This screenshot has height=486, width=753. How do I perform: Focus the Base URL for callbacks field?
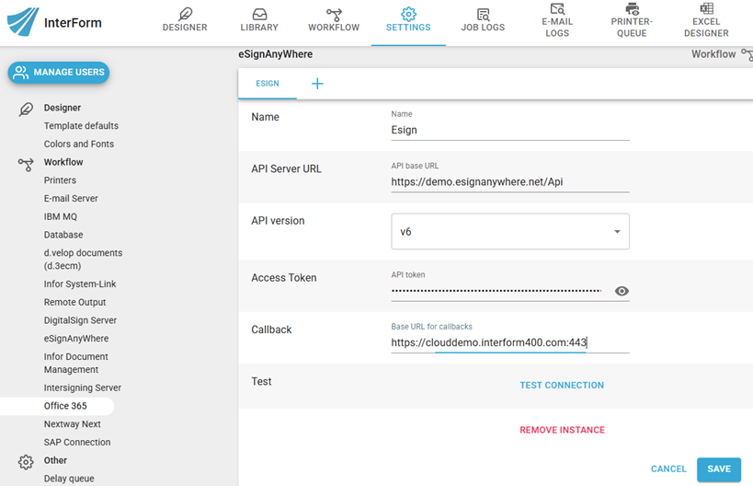[510, 342]
